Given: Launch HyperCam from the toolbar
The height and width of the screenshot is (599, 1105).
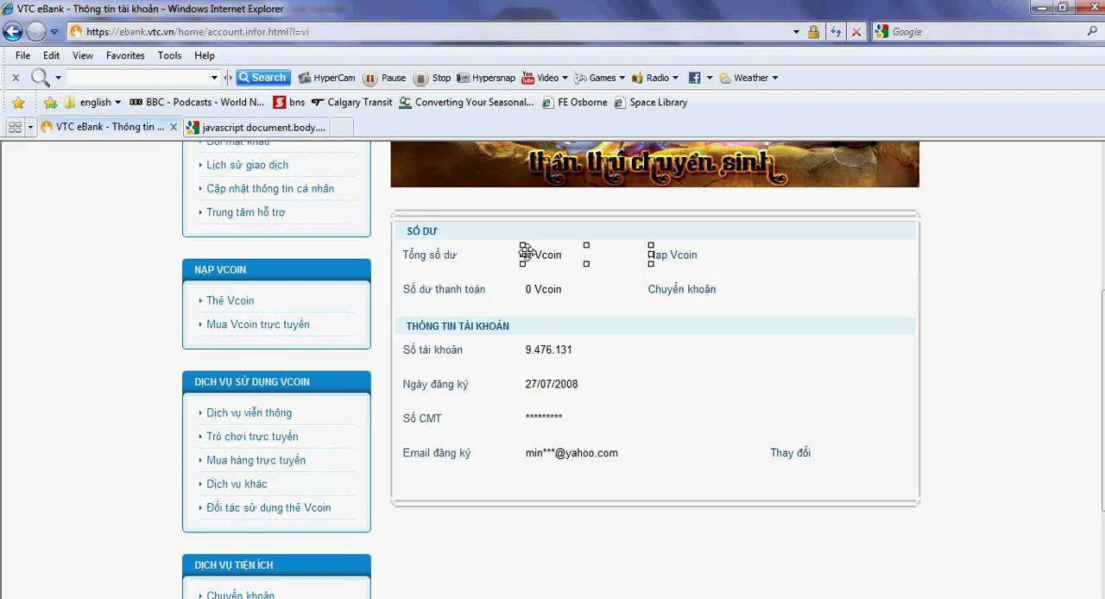Looking at the screenshot, I should 327,78.
